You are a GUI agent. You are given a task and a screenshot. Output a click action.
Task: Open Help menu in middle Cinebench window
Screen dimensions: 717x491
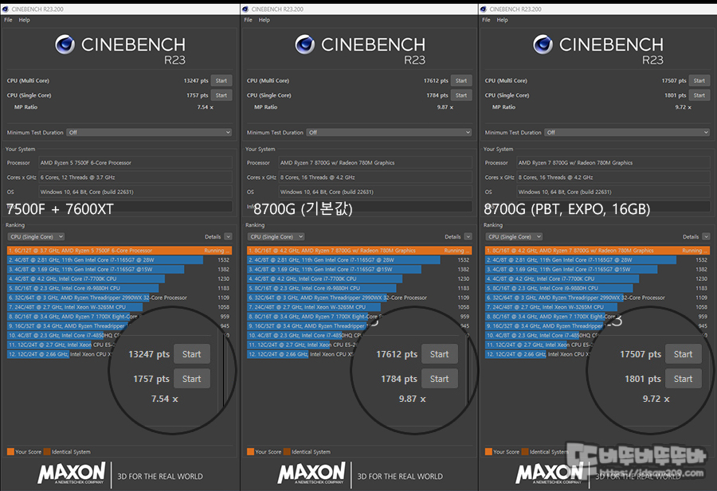tap(264, 20)
